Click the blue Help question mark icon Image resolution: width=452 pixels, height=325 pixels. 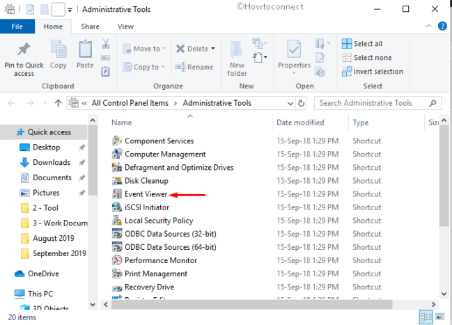click(442, 26)
